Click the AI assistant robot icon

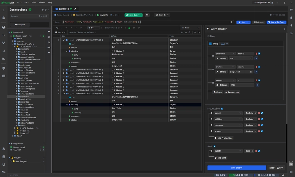click(x=291, y=163)
